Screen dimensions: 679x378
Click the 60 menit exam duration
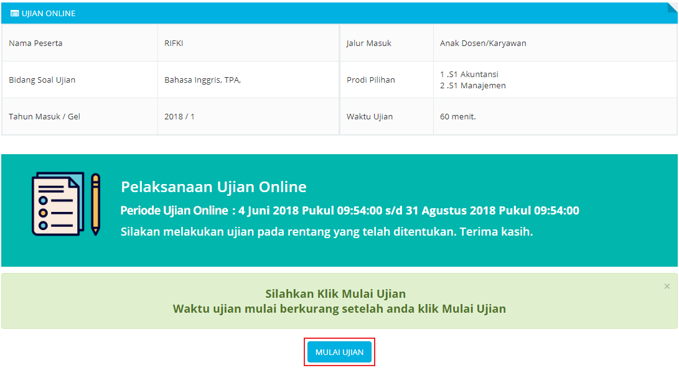point(457,116)
